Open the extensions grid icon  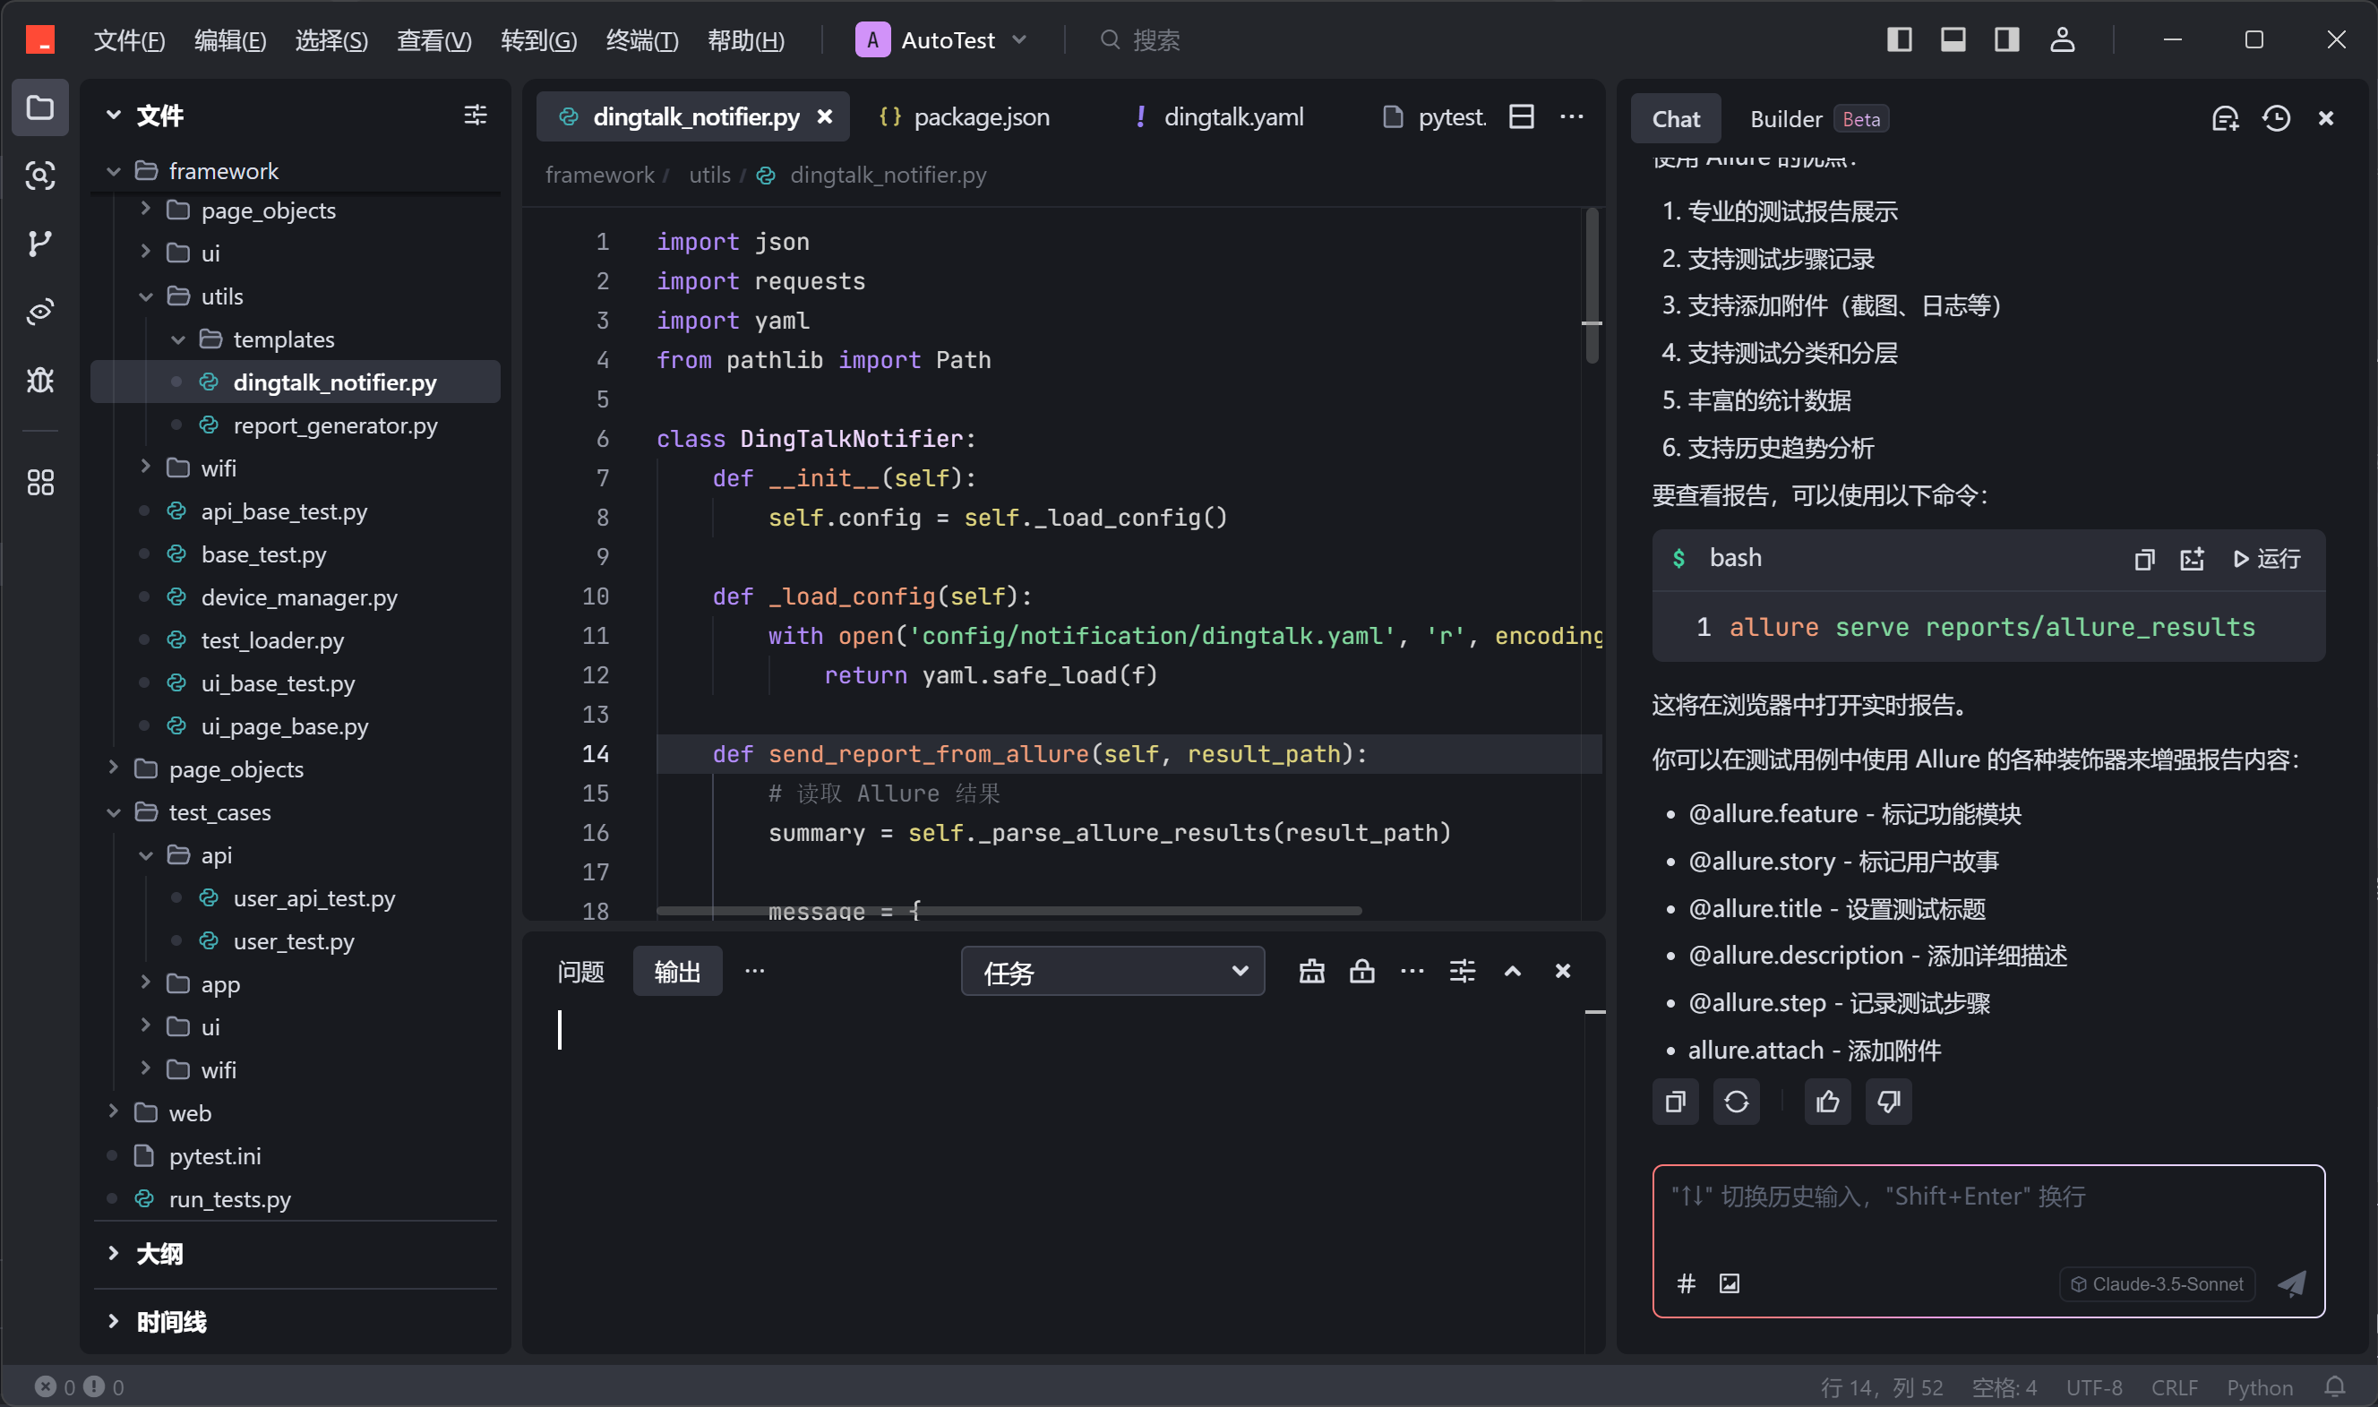(39, 483)
